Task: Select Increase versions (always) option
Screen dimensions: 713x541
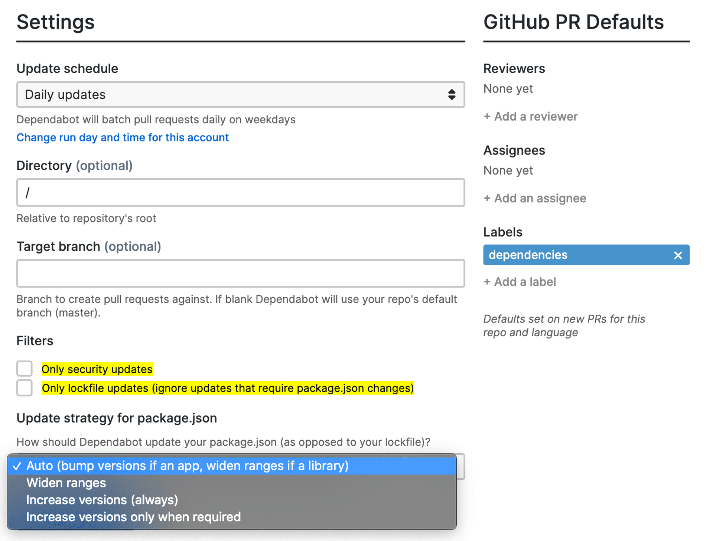Action: pyautogui.click(x=102, y=500)
